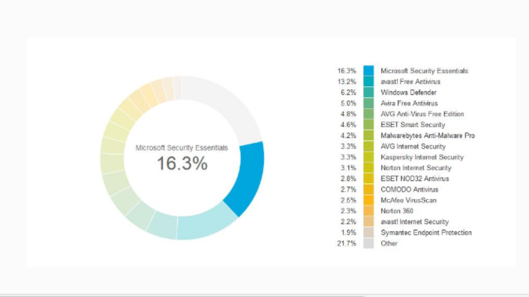Select the AVG Internet Security legend label
Screen dimensions: 529x297
pyautogui.click(x=413, y=147)
